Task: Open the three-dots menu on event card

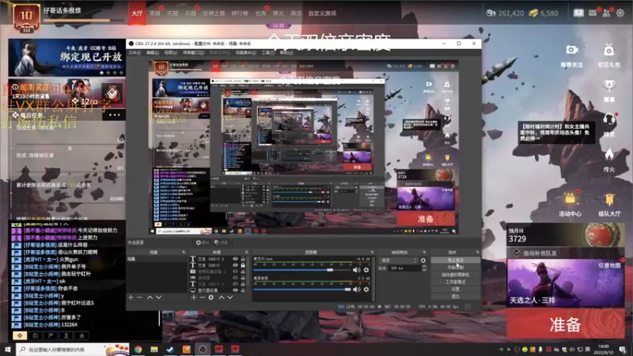Action: (x=114, y=115)
